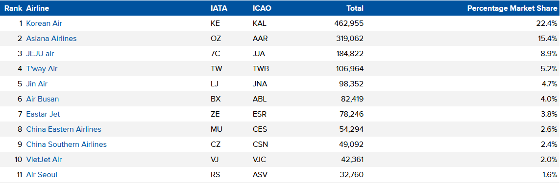This screenshot has height=183, width=560.
Task: Click the VietJet Air link
Action: [x=44, y=160]
